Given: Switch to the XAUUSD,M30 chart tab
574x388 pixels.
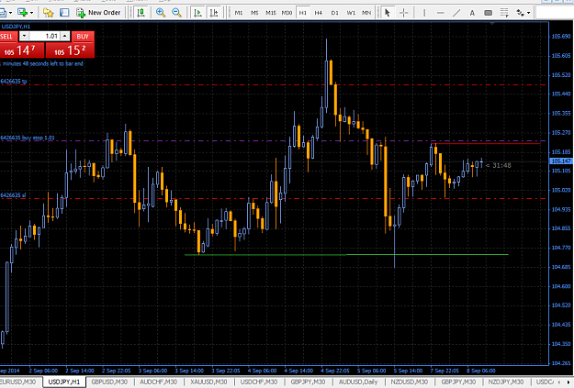Looking at the screenshot, I should tap(208, 382).
